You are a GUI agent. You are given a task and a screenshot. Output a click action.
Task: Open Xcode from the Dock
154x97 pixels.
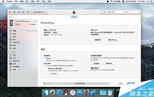pos(93,92)
